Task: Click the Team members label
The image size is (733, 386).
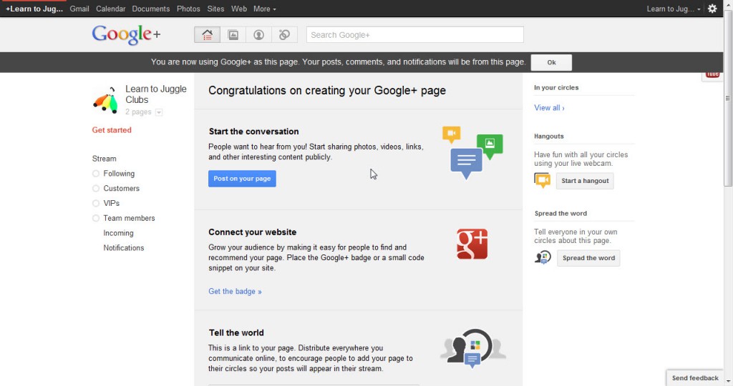Action: coord(129,219)
